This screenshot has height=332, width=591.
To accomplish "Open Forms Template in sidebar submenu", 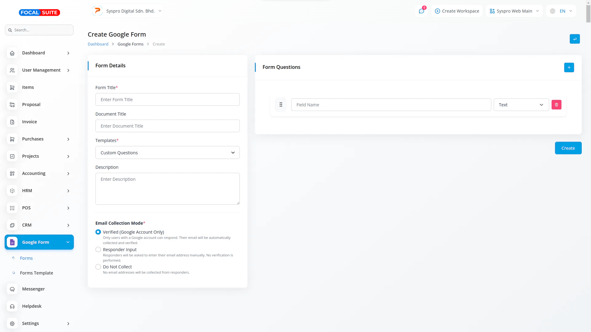I will (36, 273).
